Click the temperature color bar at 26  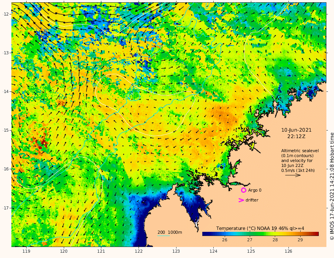click(x=225, y=234)
